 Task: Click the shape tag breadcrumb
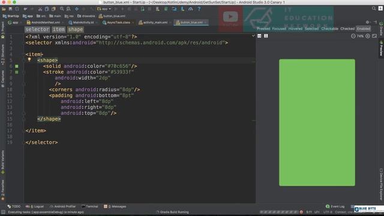click(x=76, y=29)
